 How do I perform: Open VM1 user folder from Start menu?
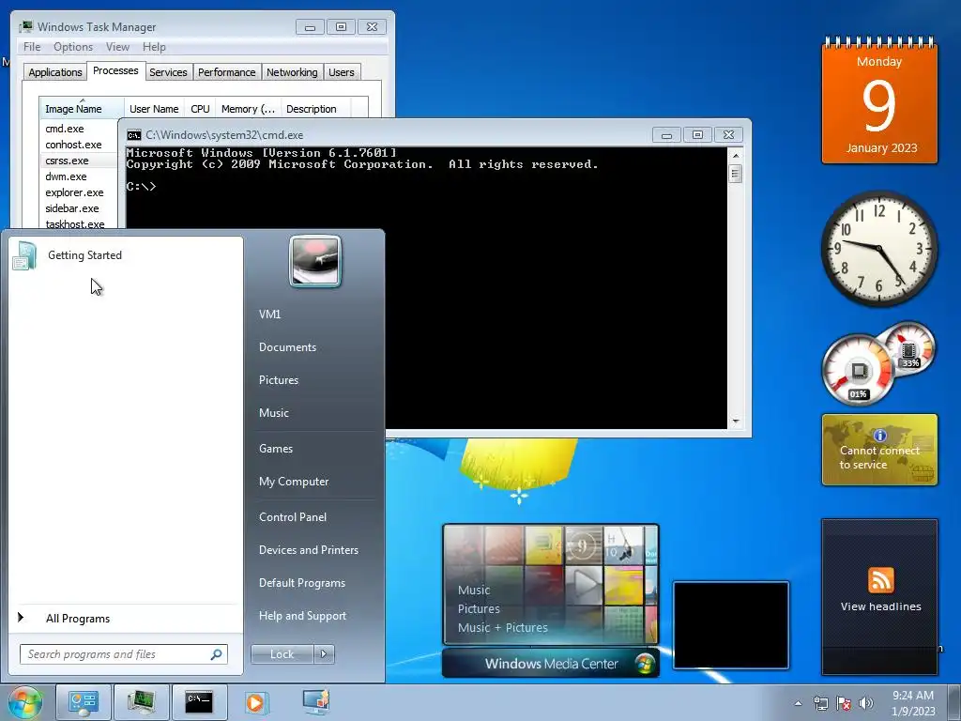coord(269,314)
